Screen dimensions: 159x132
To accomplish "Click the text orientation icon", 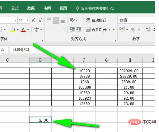I will point(72,20).
